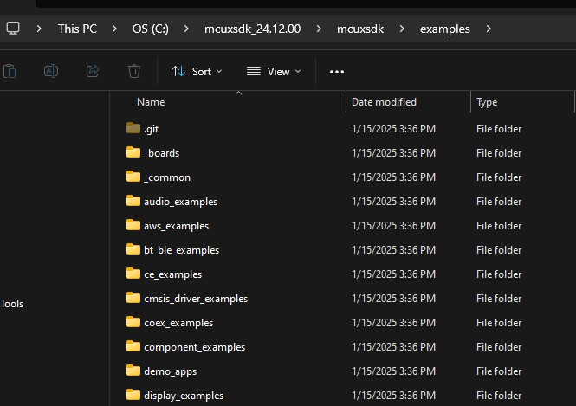The width and height of the screenshot is (576, 406).
Task: Select the .git folder name
Action: (151, 129)
